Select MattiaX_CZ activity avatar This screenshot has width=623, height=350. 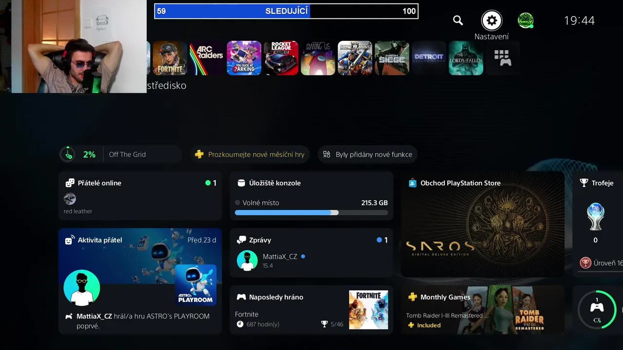click(82, 288)
